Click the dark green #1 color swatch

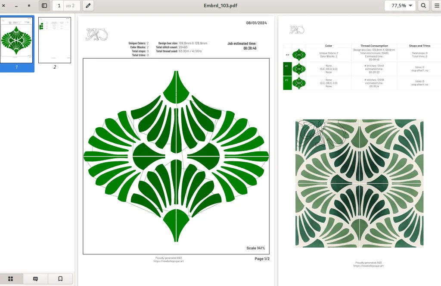287,69
